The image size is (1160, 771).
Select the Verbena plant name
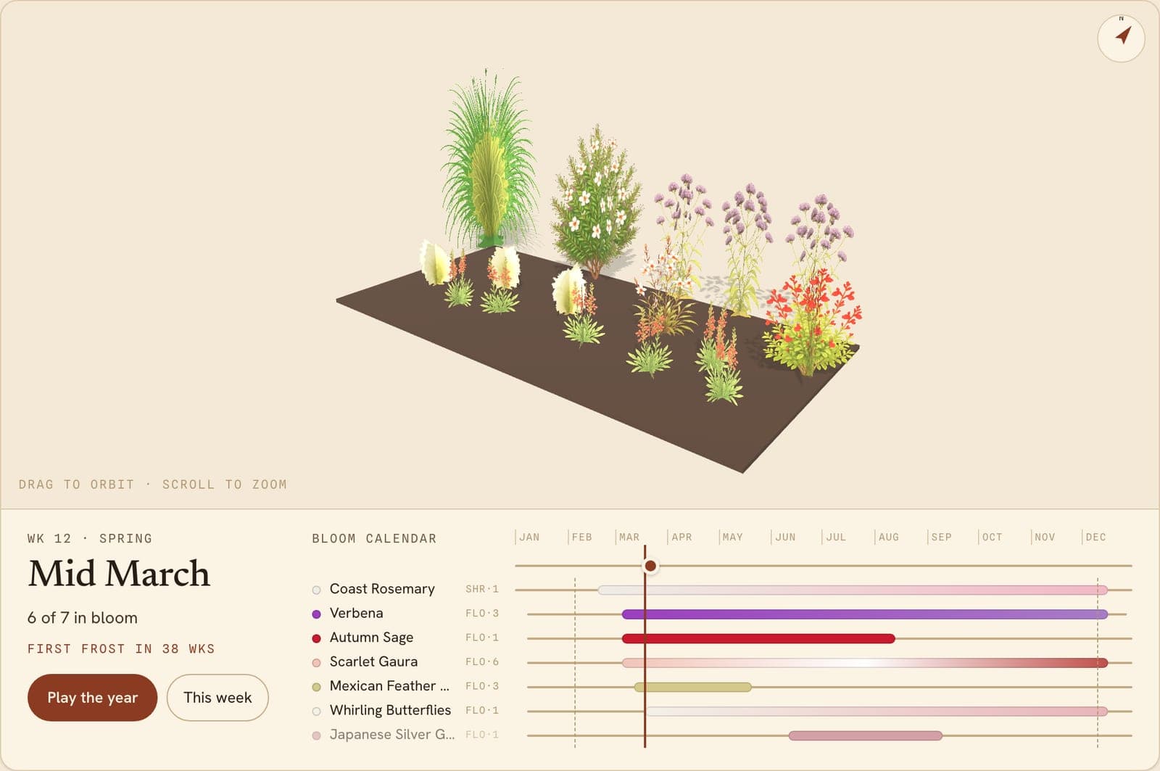pyautogui.click(x=356, y=613)
